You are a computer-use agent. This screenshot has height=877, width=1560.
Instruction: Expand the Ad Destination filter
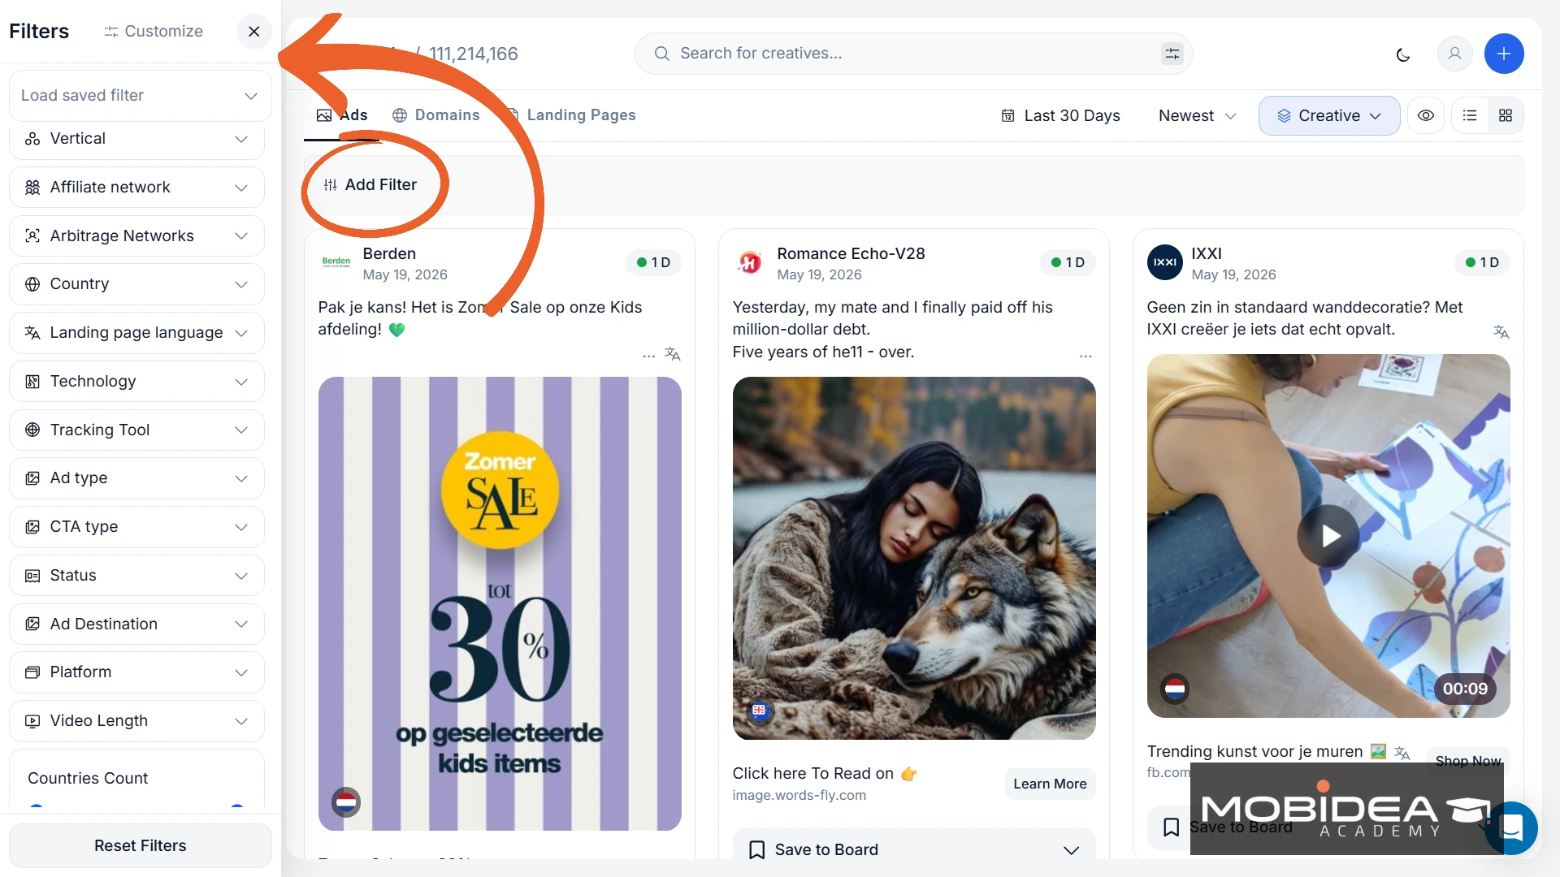click(x=136, y=624)
